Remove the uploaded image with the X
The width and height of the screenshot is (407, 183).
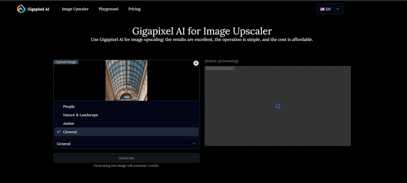(196, 63)
